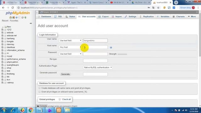Click the red profile avatar in Chrome

click(193, 8)
